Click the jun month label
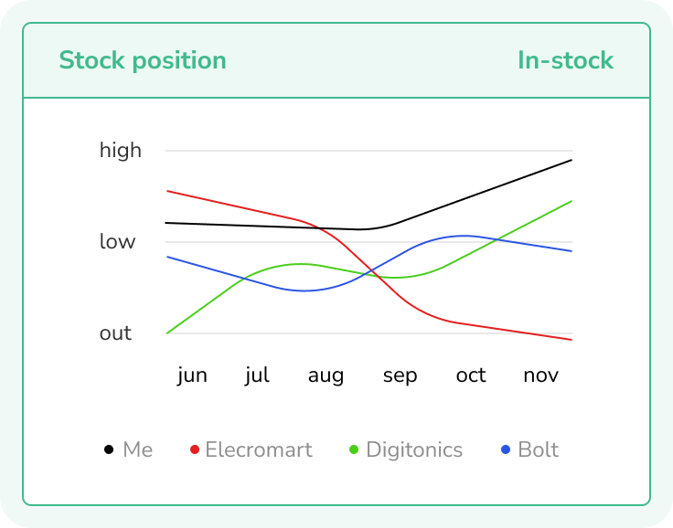Screen dimensions: 673x528 [x=192, y=376]
